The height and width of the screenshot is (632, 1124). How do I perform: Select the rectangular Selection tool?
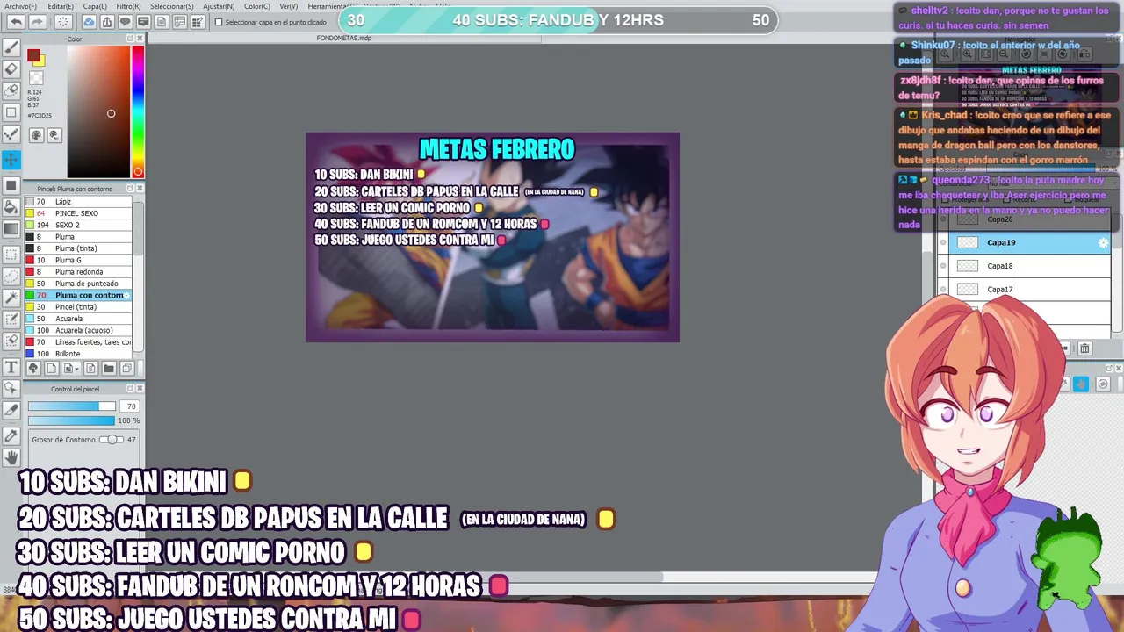point(11,255)
